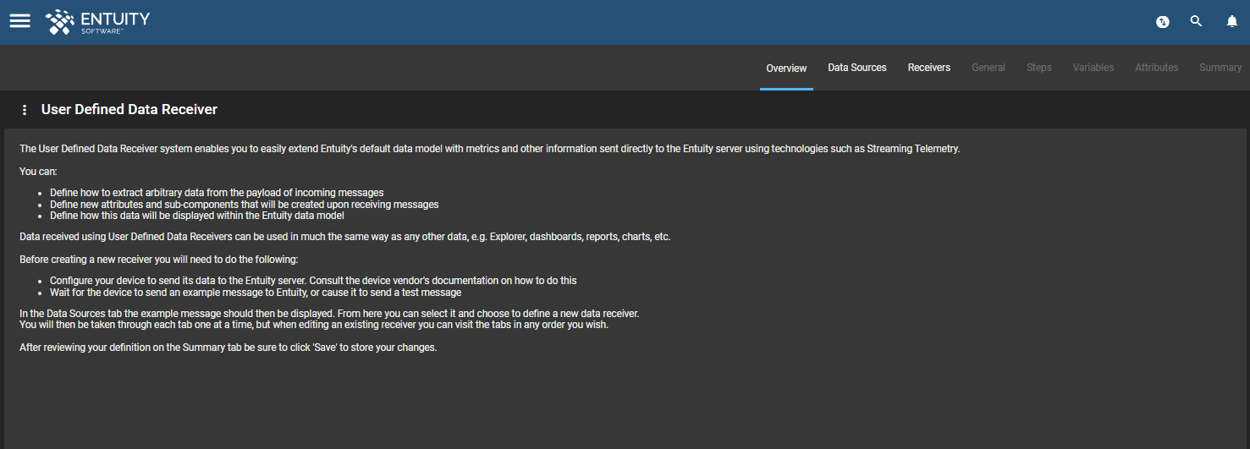Switch to the Data Sources tab
The width and height of the screenshot is (1250, 449).
[857, 68]
